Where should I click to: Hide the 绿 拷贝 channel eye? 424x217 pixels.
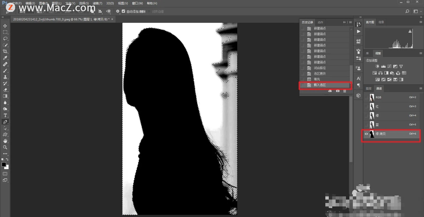click(x=366, y=134)
